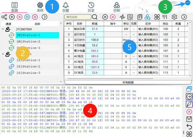Add a data point with the plus icon above the table
This screenshot has width=193, height=137.
pos(105,17)
